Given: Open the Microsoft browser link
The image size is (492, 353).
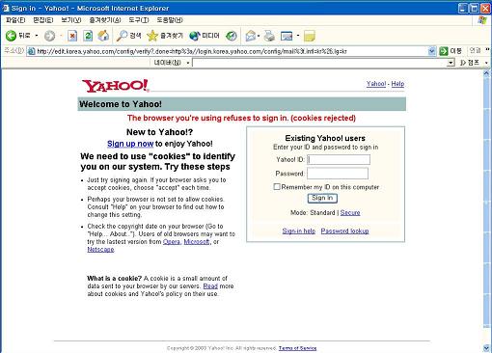Looking at the screenshot, I should [x=197, y=241].
